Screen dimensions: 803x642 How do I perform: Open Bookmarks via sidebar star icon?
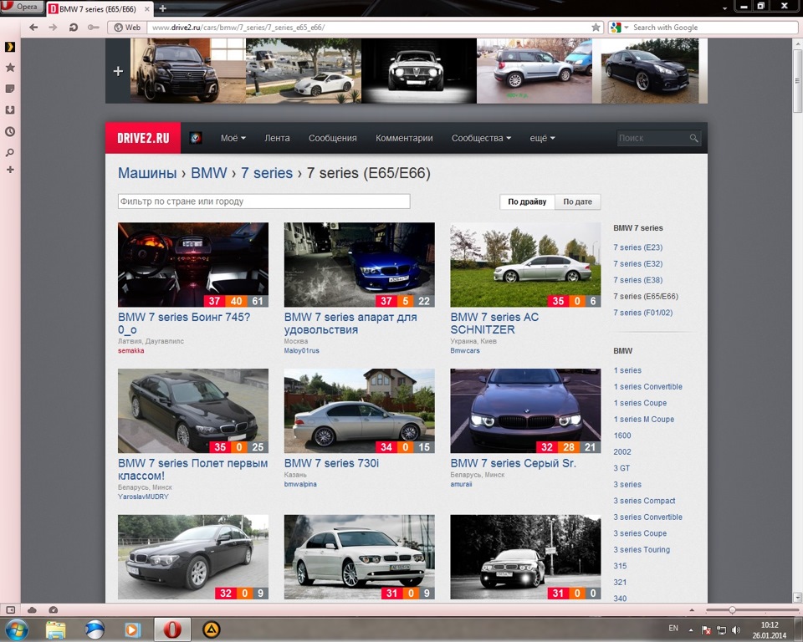[x=10, y=68]
